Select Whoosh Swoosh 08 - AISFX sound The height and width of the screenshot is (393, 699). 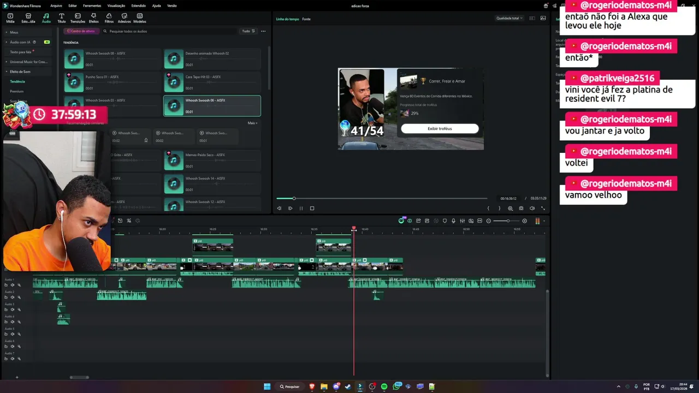pyautogui.click(x=113, y=59)
